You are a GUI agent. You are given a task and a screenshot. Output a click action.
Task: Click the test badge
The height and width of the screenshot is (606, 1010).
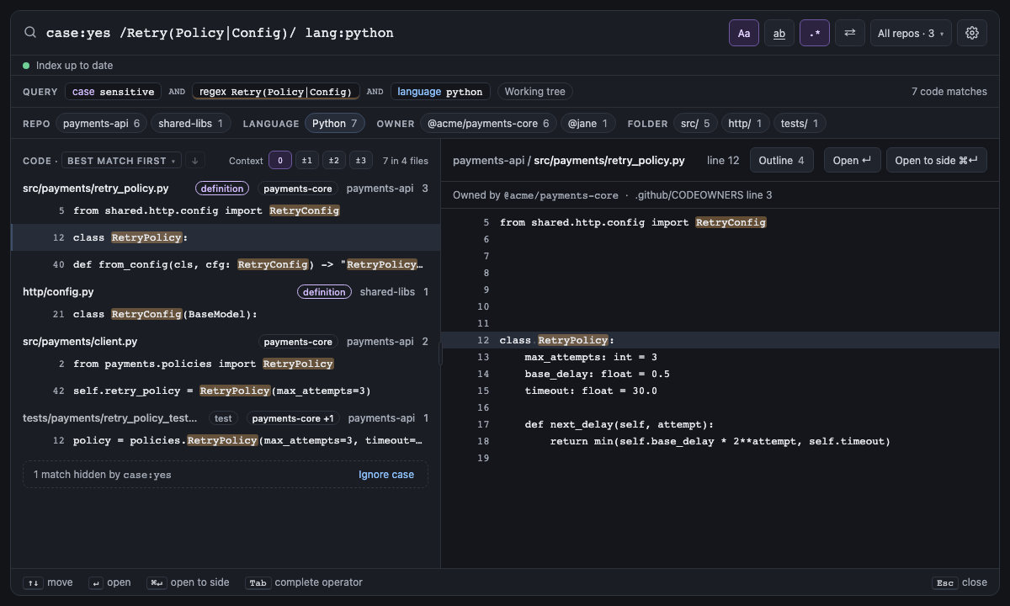[223, 418]
